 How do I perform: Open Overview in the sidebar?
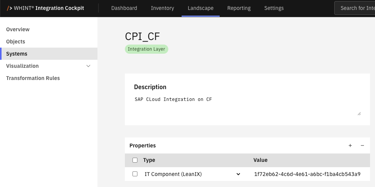click(x=18, y=29)
